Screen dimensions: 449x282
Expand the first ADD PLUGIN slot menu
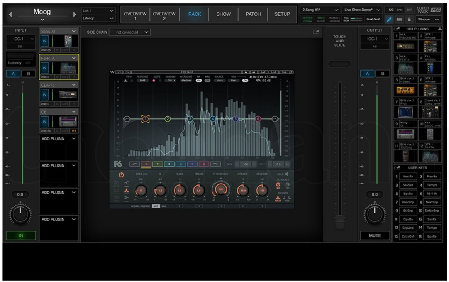tap(74, 139)
